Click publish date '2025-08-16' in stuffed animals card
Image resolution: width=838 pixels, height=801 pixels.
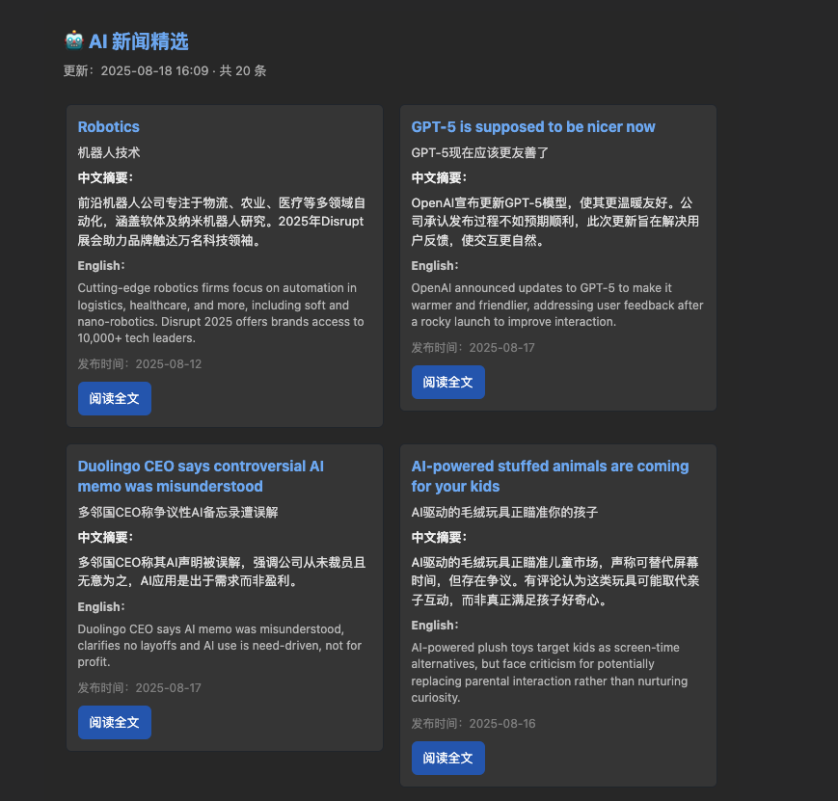point(501,724)
